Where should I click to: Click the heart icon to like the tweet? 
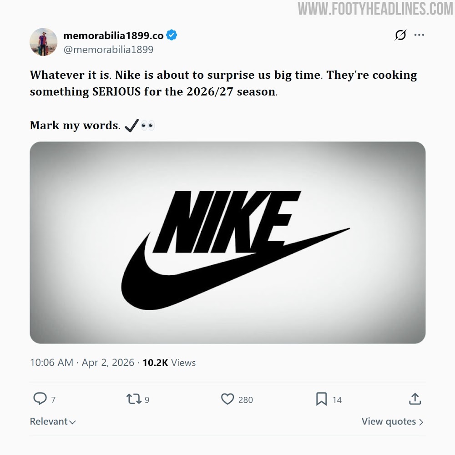click(x=227, y=399)
